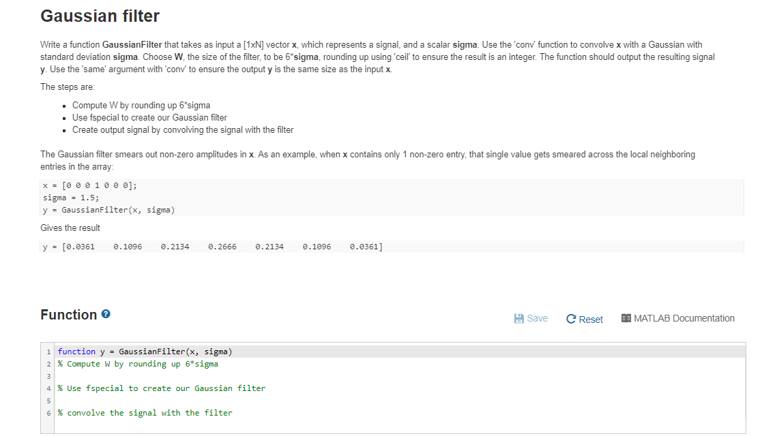This screenshot has height=436, width=777.
Task: Click the Save button above the code editor
Action: [531, 318]
